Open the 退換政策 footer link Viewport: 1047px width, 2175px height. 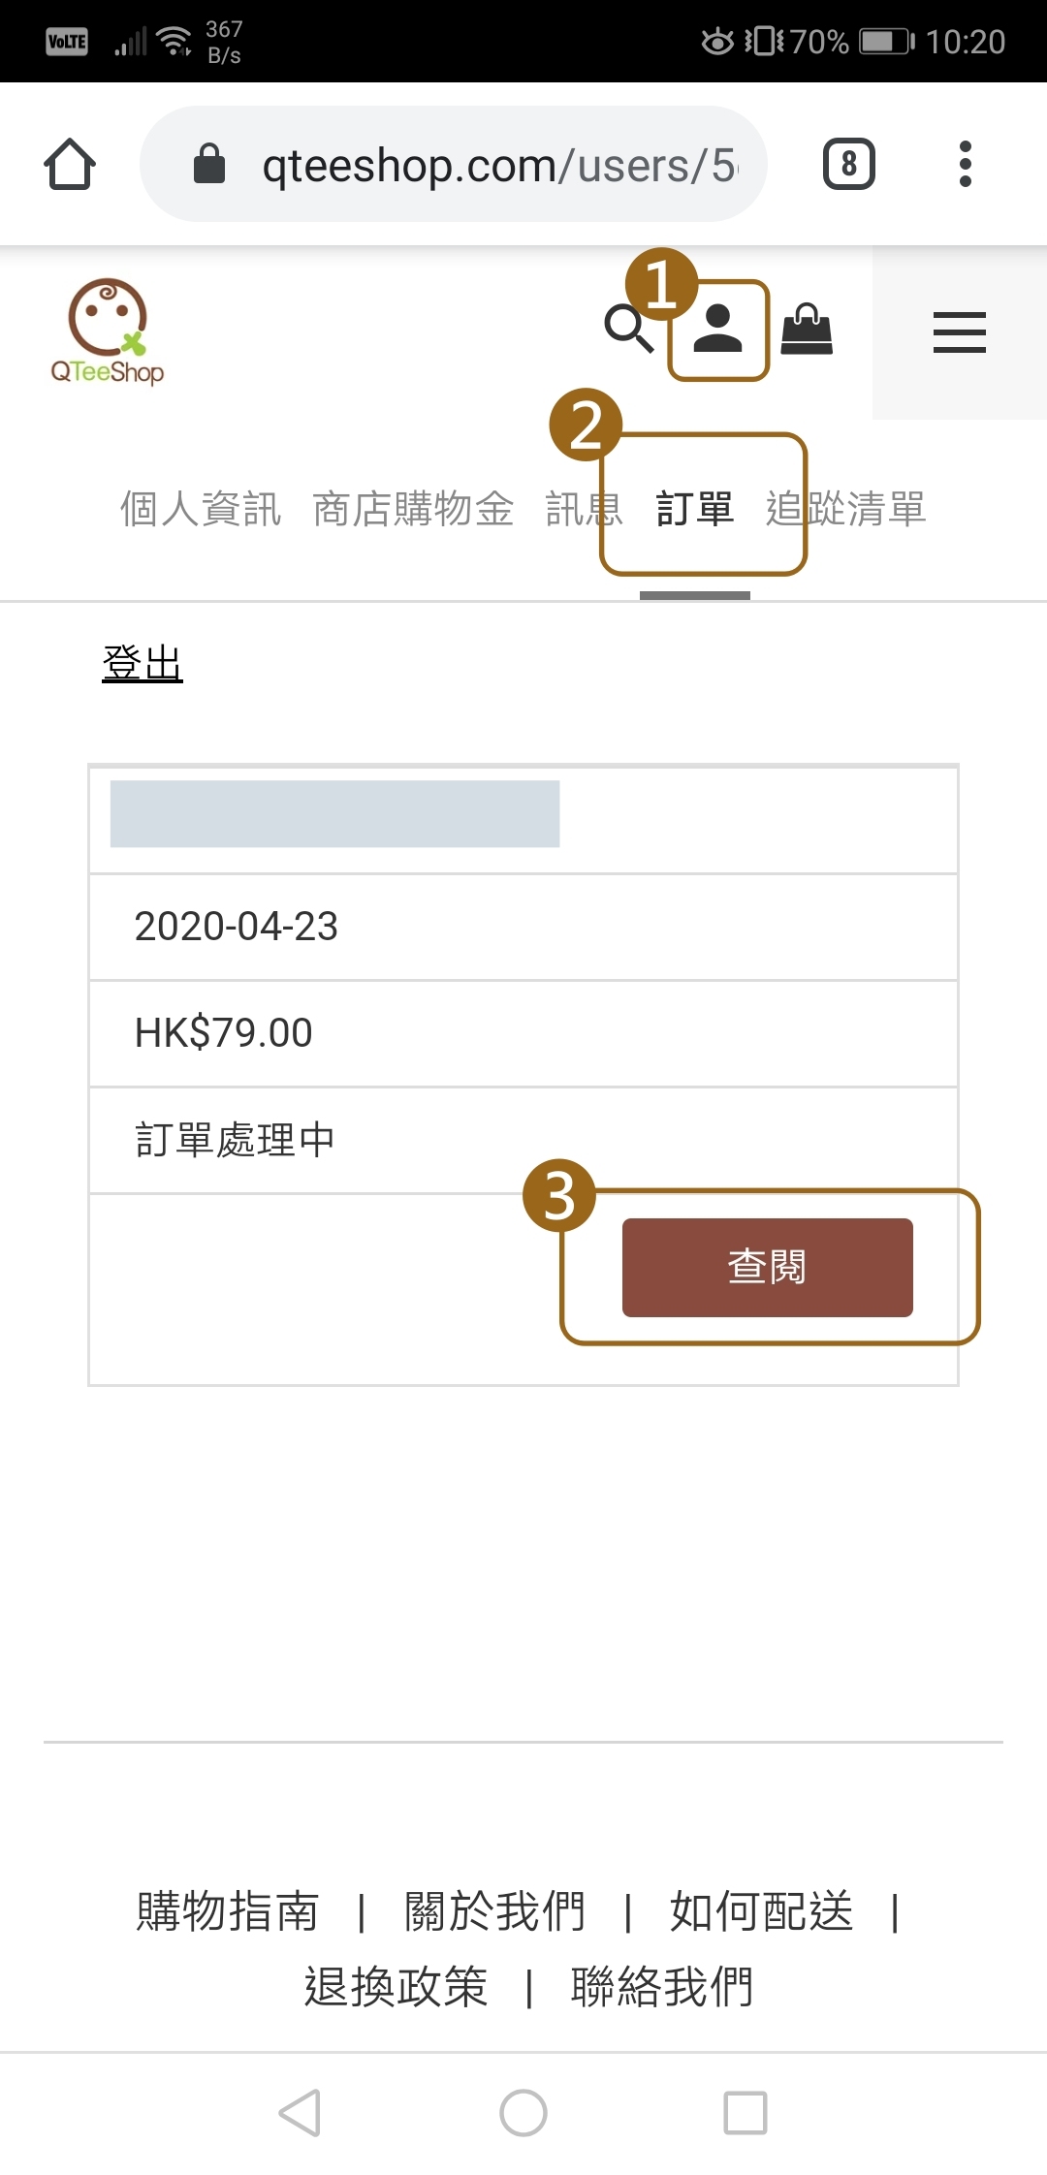[x=396, y=1987]
